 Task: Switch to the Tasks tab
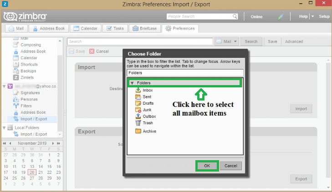(115, 28)
